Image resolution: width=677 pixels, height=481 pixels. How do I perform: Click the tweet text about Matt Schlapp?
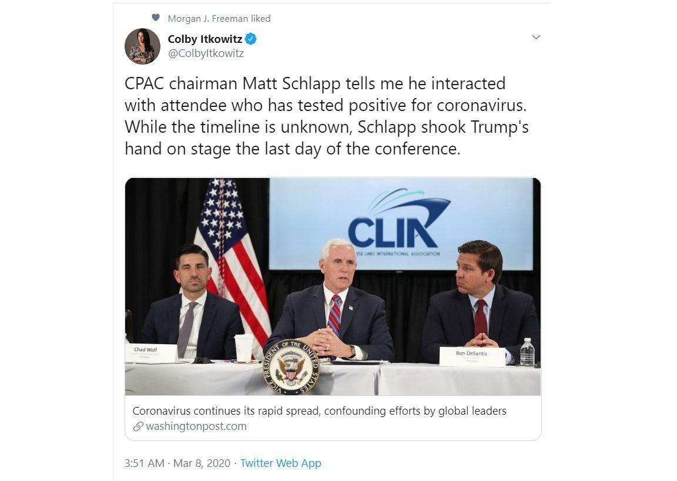[327, 116]
